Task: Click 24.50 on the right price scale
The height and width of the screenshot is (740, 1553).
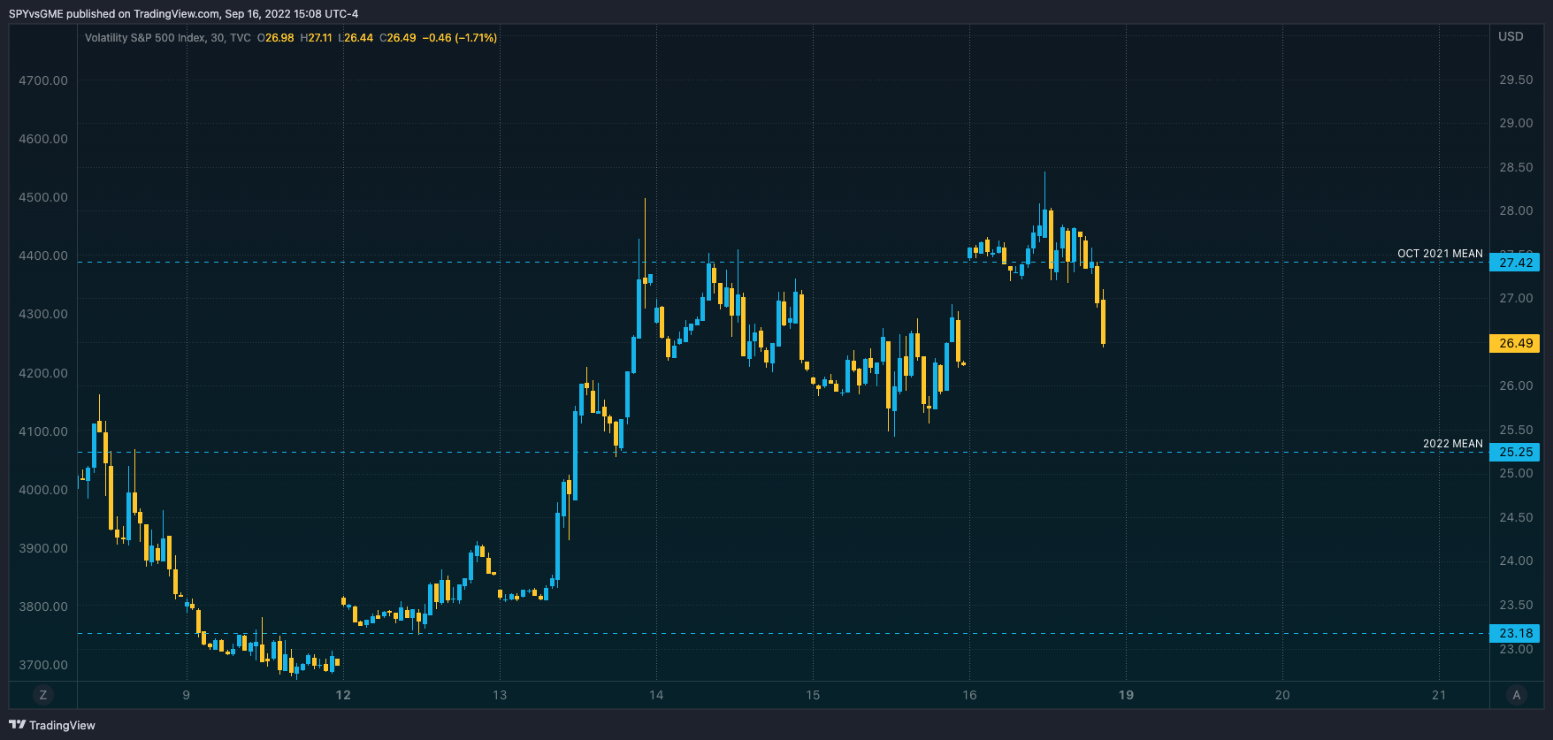Action: coord(1516,517)
